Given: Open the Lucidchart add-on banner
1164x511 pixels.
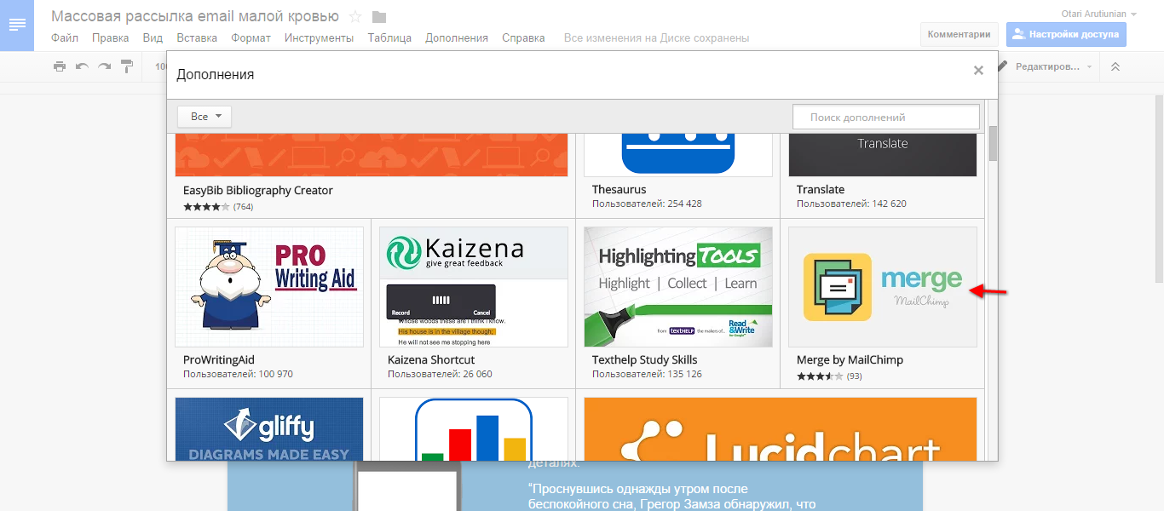Looking at the screenshot, I should (x=781, y=428).
